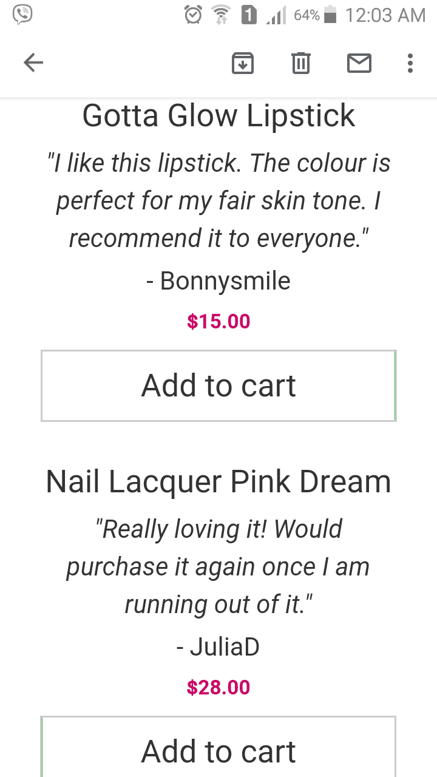Tap the lipstick review quote text

pos(218,200)
